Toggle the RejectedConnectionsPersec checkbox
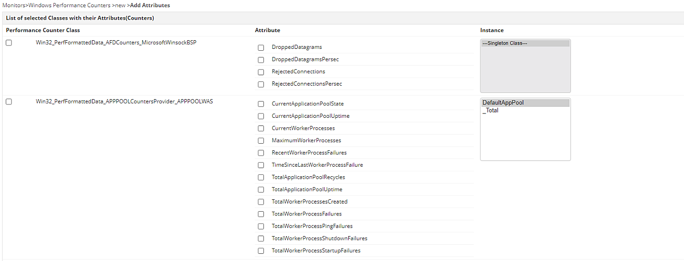Viewport: 684px width, 261px height. [x=261, y=84]
